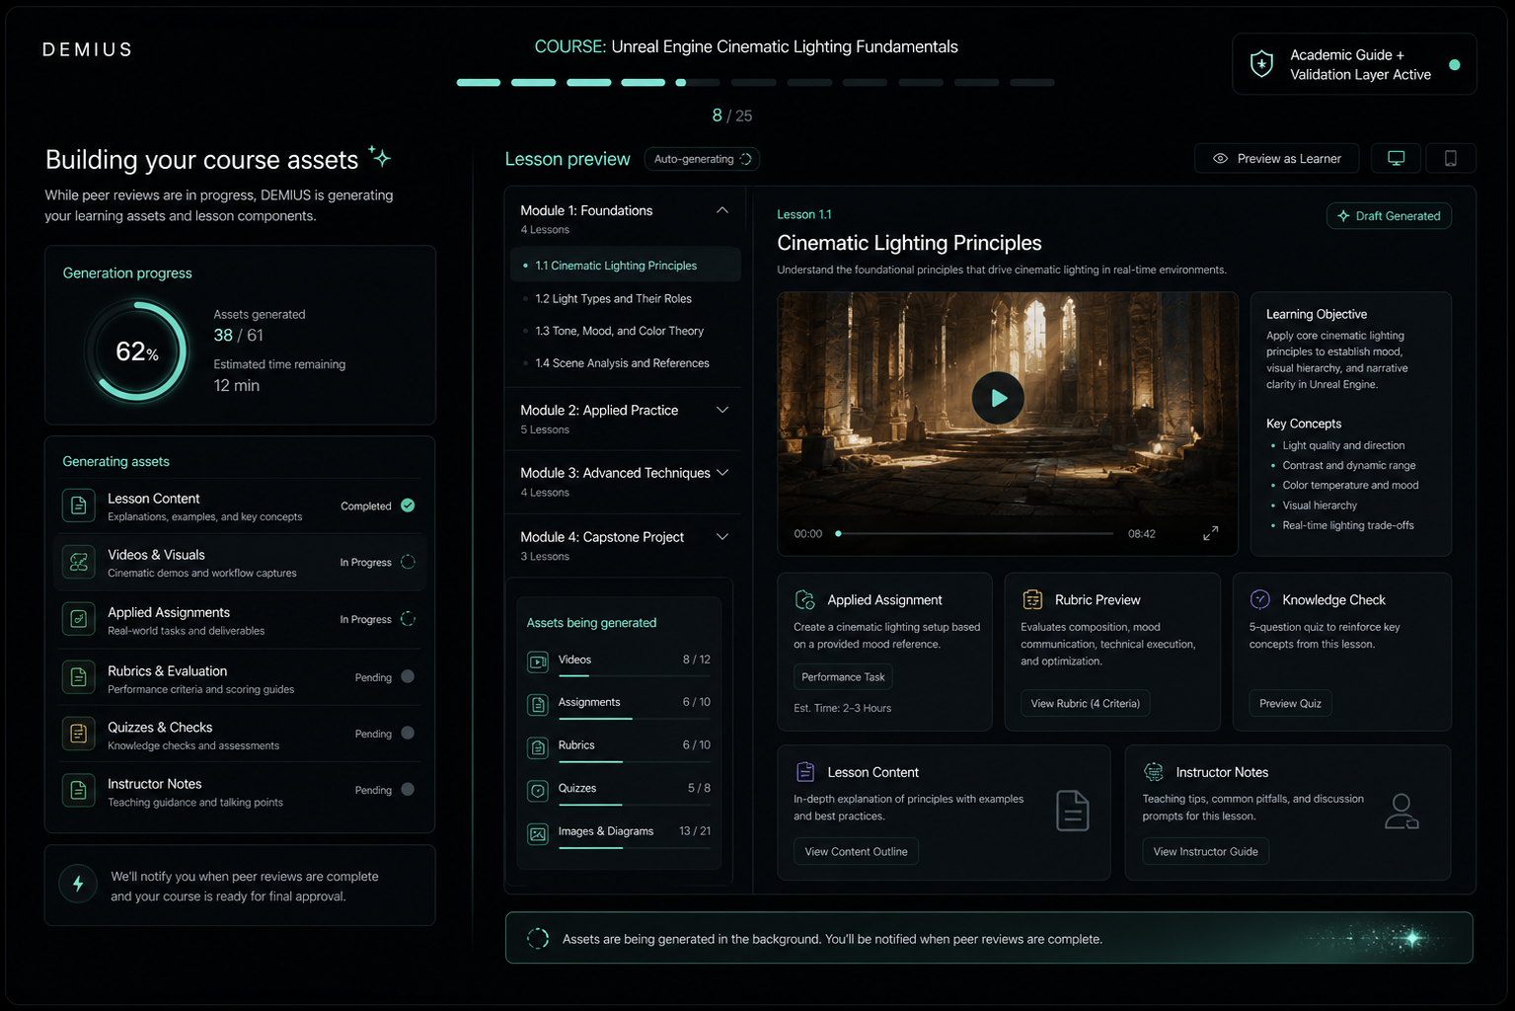
Task: Click the Videos & Visuals row icon
Action: (79, 562)
